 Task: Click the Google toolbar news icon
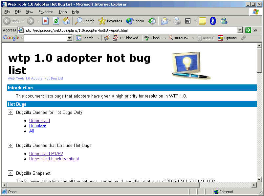pyautogui.click(x=107, y=38)
